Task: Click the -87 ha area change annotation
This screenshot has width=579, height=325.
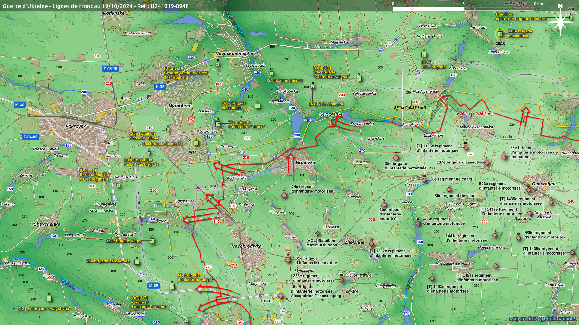Action: [409, 108]
